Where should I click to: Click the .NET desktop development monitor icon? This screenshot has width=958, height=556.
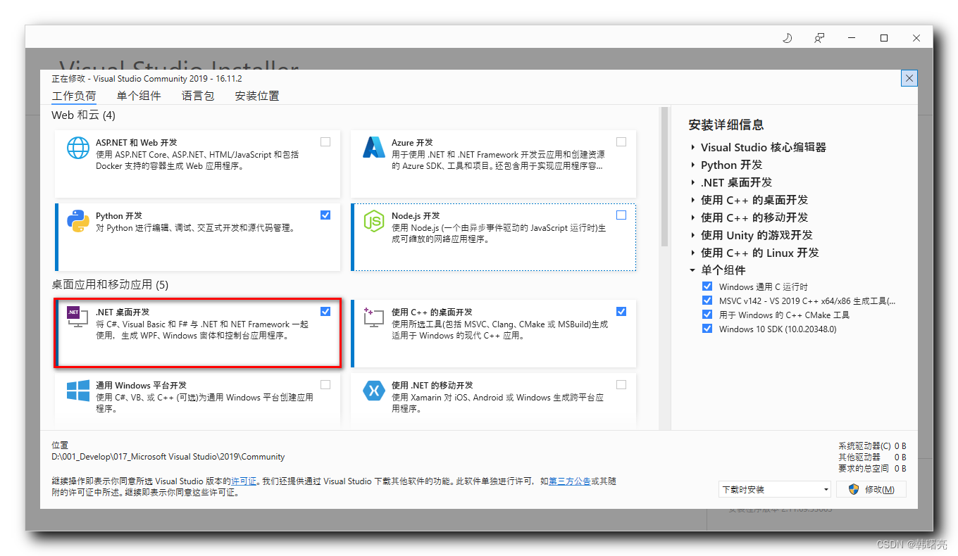[78, 317]
